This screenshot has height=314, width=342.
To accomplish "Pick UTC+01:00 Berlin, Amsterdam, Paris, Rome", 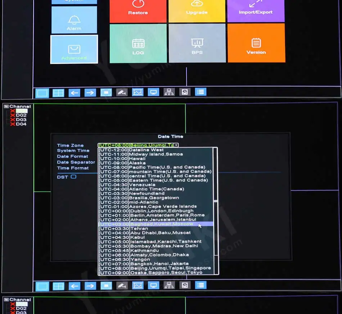I will pyautogui.click(x=156, y=215).
